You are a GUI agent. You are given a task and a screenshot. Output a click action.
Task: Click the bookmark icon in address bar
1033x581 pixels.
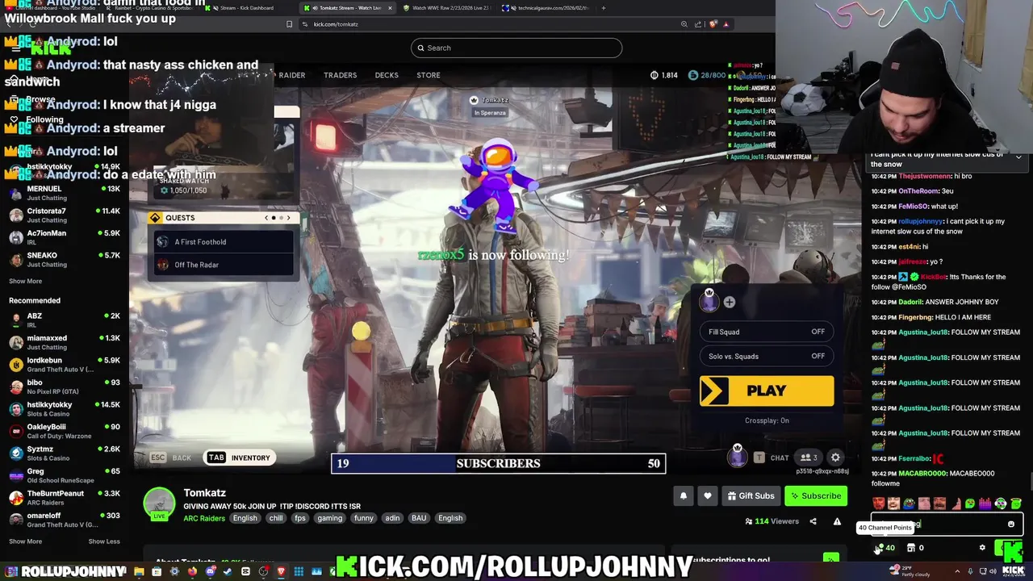point(289,24)
